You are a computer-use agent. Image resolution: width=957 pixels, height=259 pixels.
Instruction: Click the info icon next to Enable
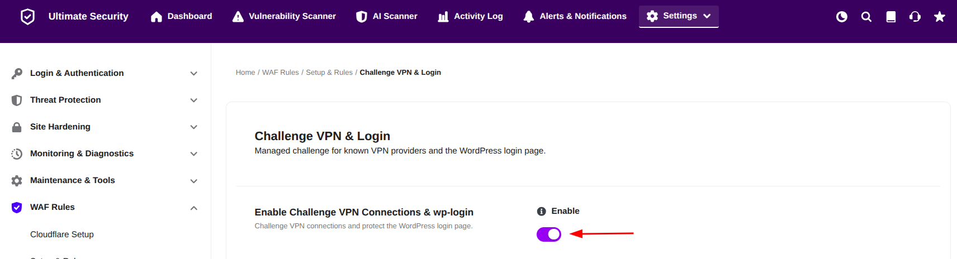(541, 211)
